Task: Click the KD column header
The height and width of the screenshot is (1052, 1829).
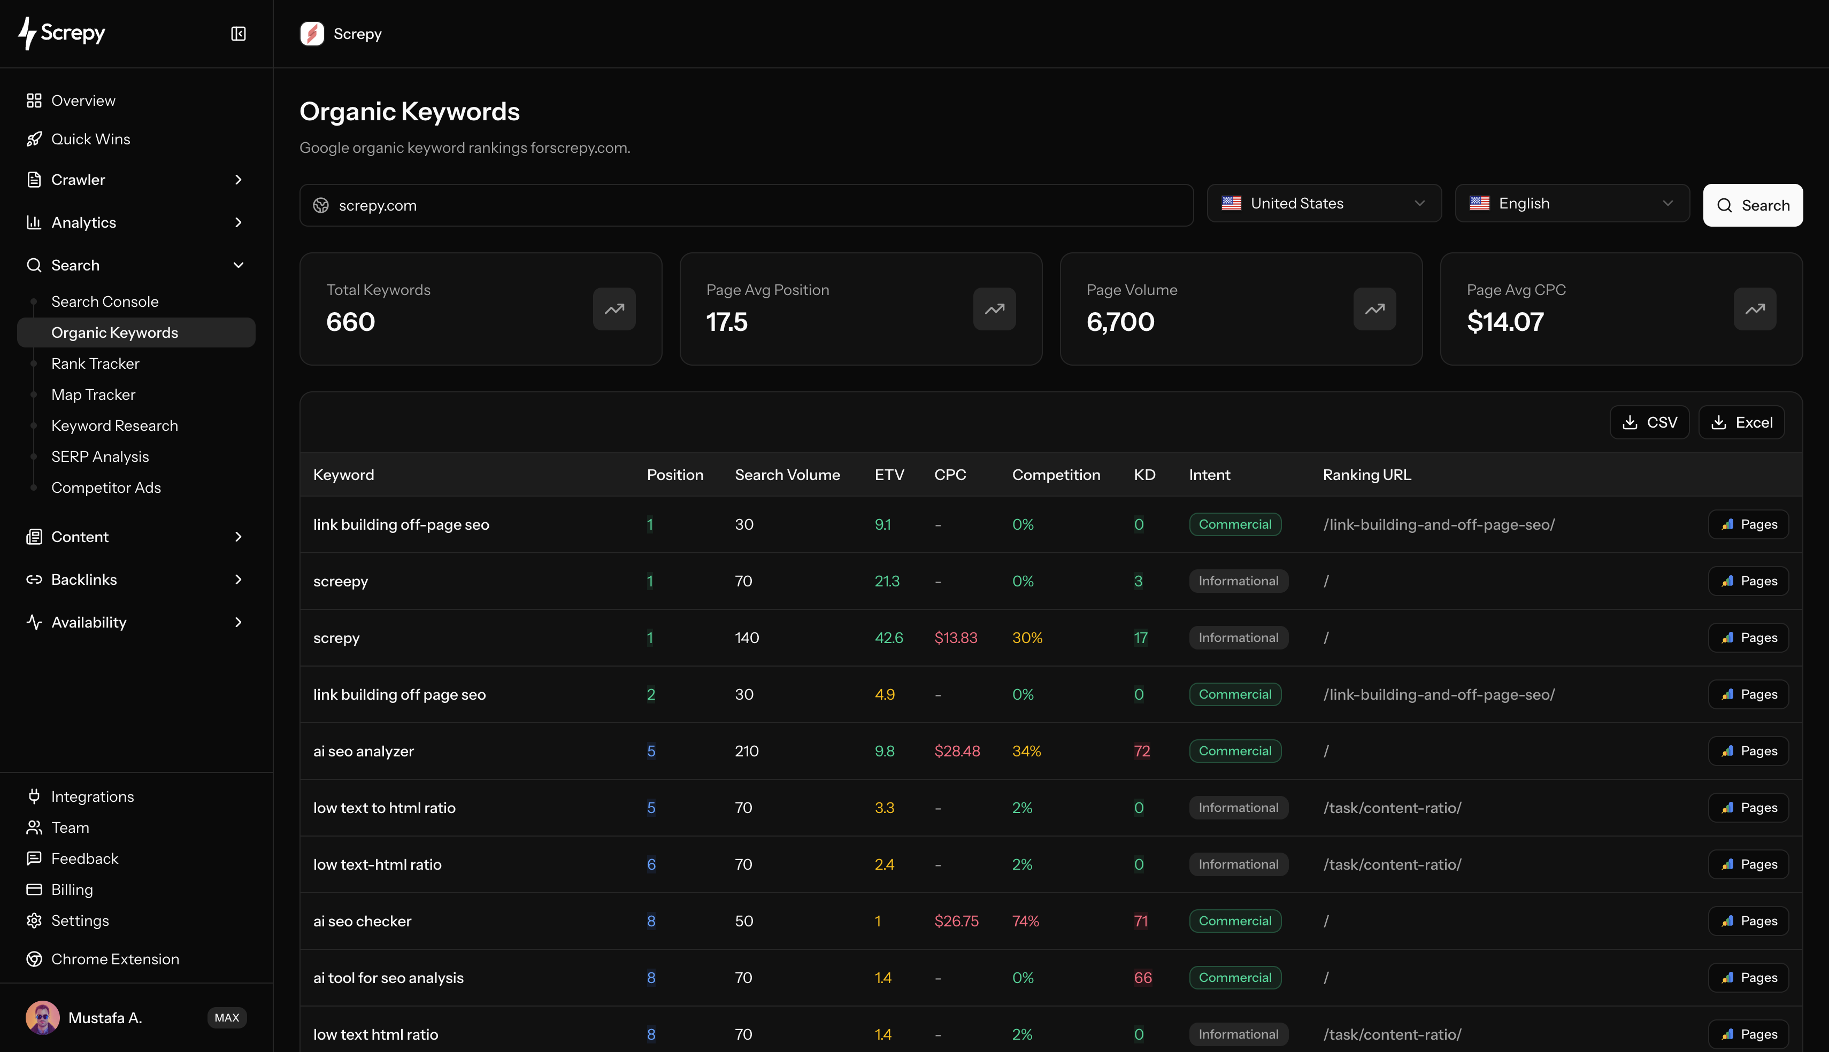Action: click(x=1144, y=475)
